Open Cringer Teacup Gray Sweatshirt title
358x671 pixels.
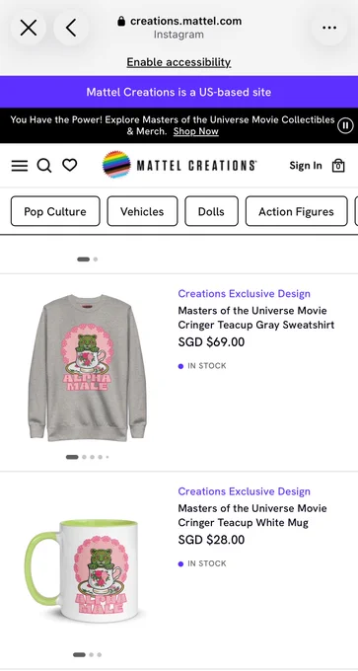click(256, 318)
